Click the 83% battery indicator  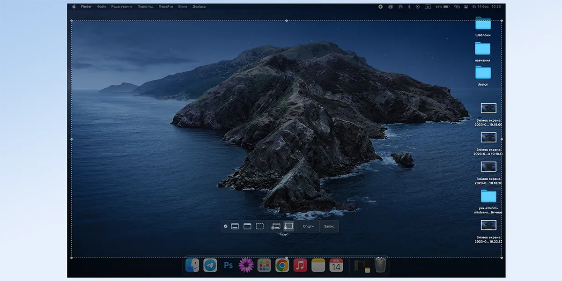point(443,7)
